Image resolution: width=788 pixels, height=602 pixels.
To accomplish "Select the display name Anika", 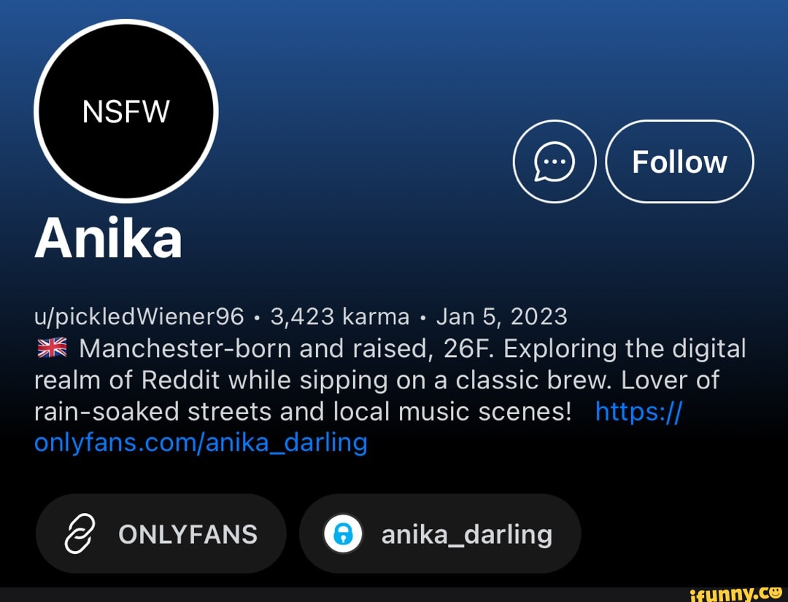I will [108, 240].
